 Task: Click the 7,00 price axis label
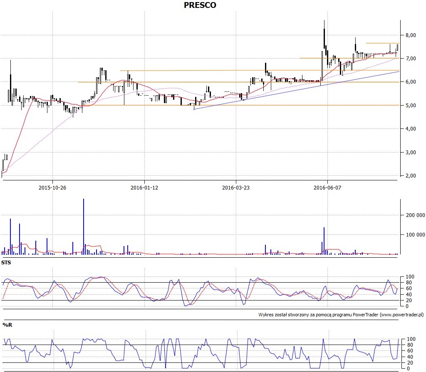411,59
